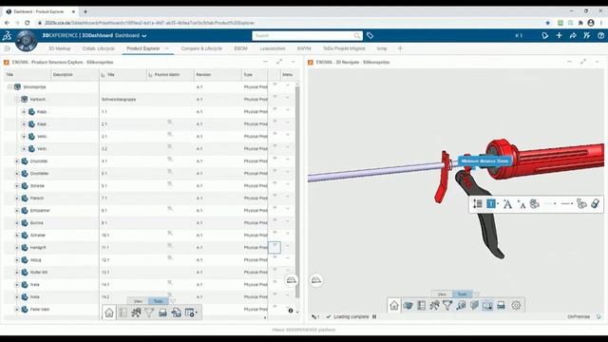Viewport: 608px width, 342px height.
Task: Click the increase font size A icon
Action: click(x=507, y=204)
